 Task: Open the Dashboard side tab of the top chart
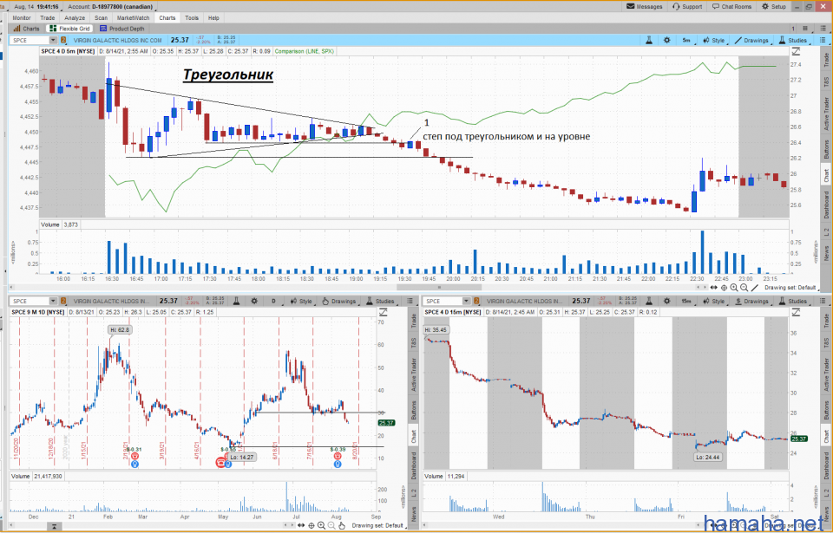coord(826,205)
